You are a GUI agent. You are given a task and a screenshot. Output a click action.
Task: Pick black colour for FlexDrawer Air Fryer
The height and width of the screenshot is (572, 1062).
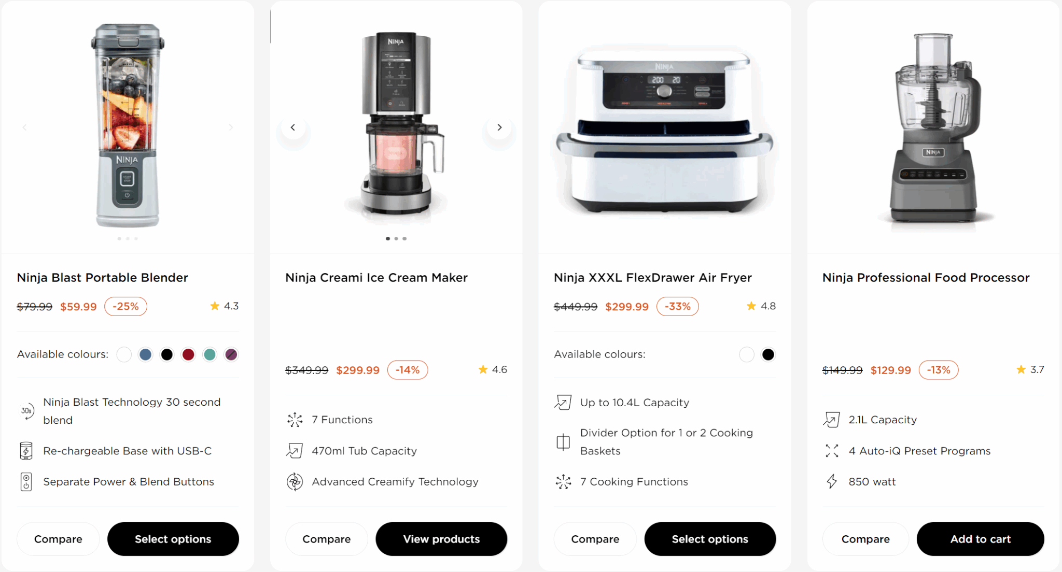point(768,354)
